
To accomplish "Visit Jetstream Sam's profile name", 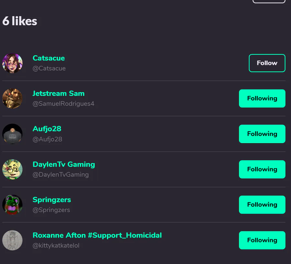I will [x=59, y=94].
